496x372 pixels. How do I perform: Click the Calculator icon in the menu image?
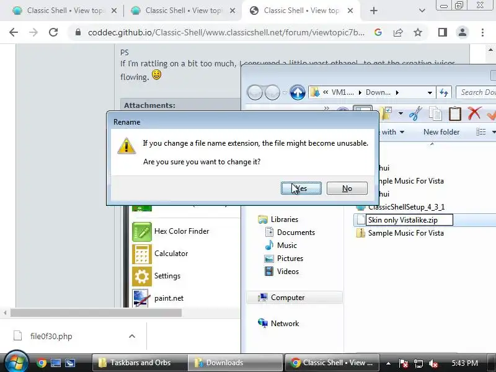coord(142,254)
